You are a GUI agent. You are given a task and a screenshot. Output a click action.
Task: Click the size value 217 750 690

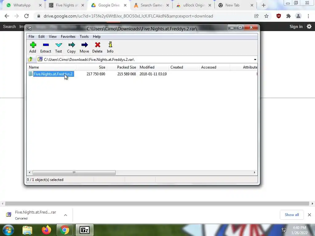tap(96, 74)
